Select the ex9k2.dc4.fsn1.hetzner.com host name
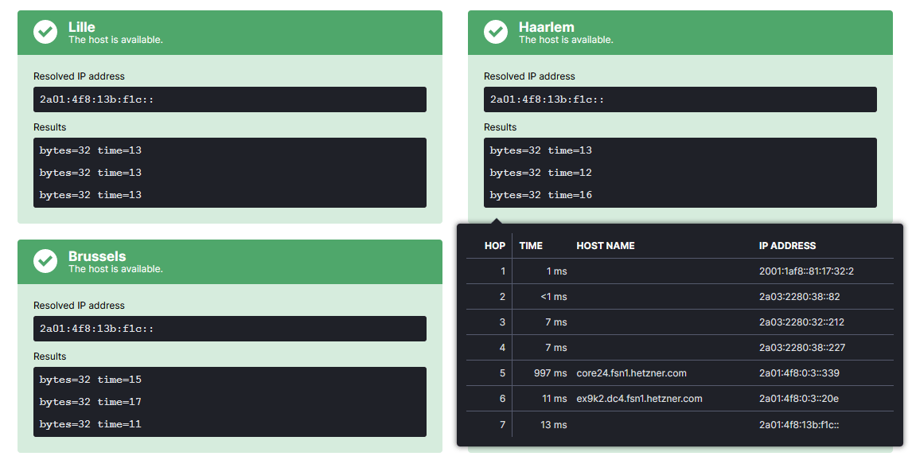The width and height of the screenshot is (912, 460). pyautogui.click(x=639, y=399)
